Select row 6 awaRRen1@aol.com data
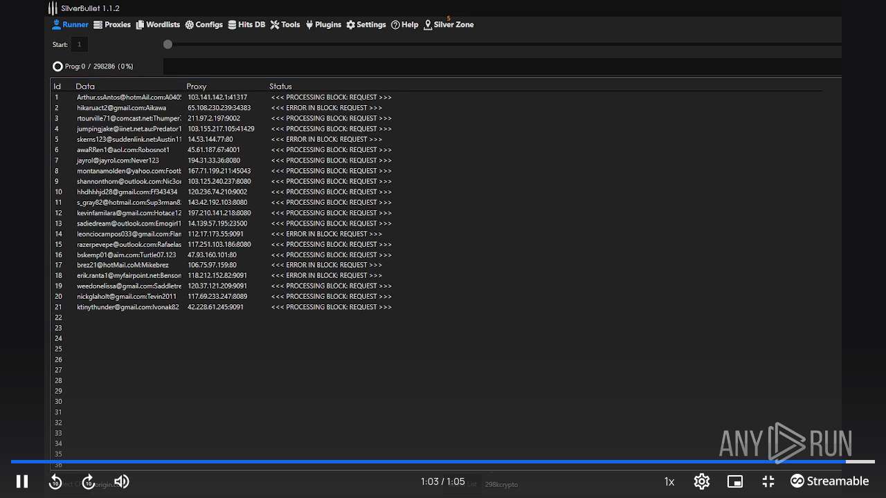 point(123,149)
